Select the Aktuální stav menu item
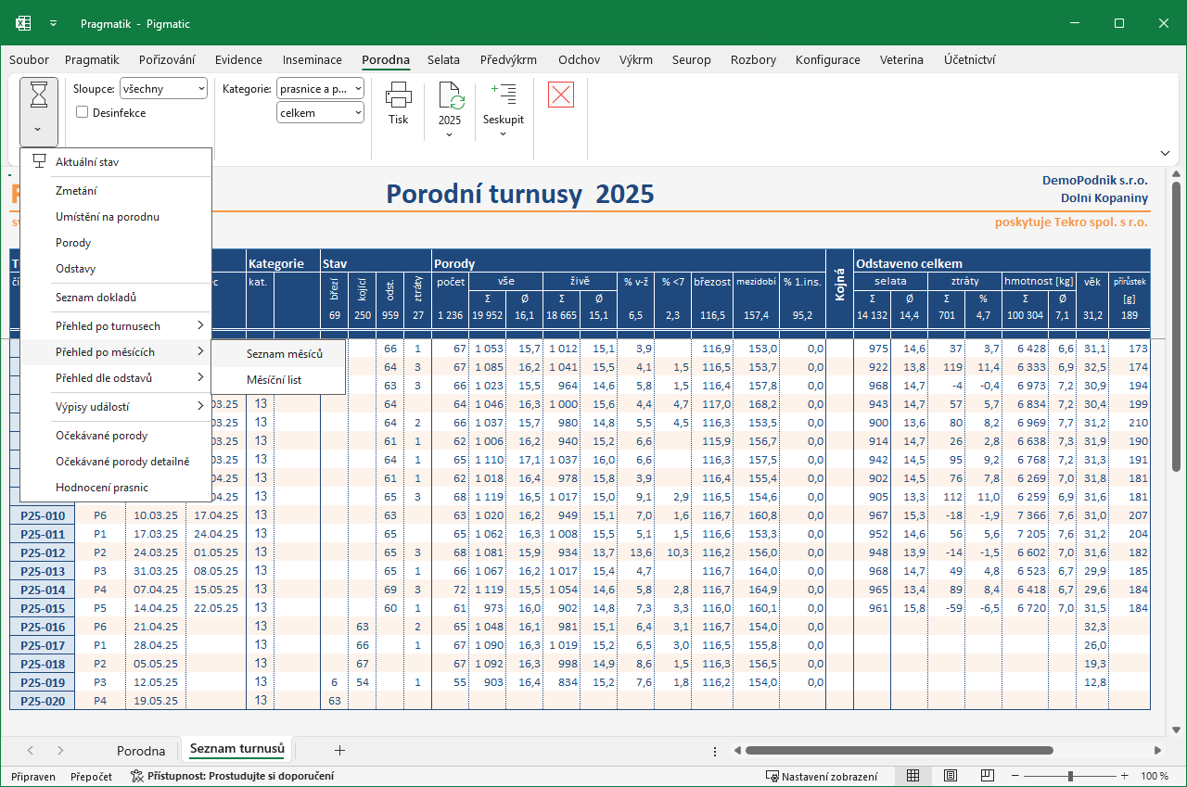The height and width of the screenshot is (787, 1187). (116, 162)
